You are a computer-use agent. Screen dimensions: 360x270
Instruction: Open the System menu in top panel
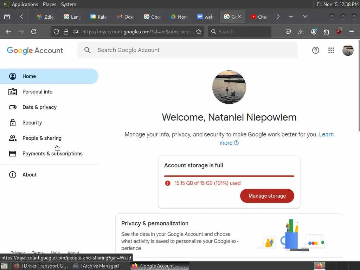[69, 4]
